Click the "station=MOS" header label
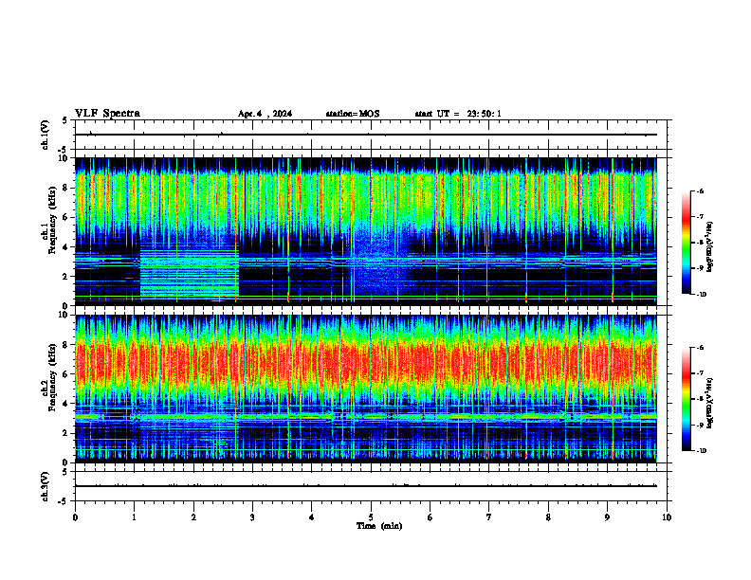Screen dimensions: 751x580 coord(353,114)
